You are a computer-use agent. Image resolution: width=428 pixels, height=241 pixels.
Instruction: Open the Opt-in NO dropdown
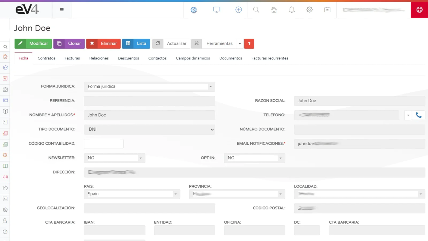(254, 158)
